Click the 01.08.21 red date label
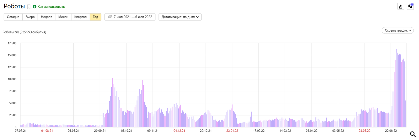The image size is (419, 140). click(47, 131)
